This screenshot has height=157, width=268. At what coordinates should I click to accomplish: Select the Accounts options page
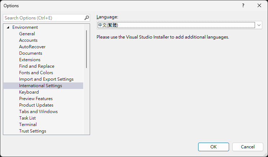click(x=28, y=40)
